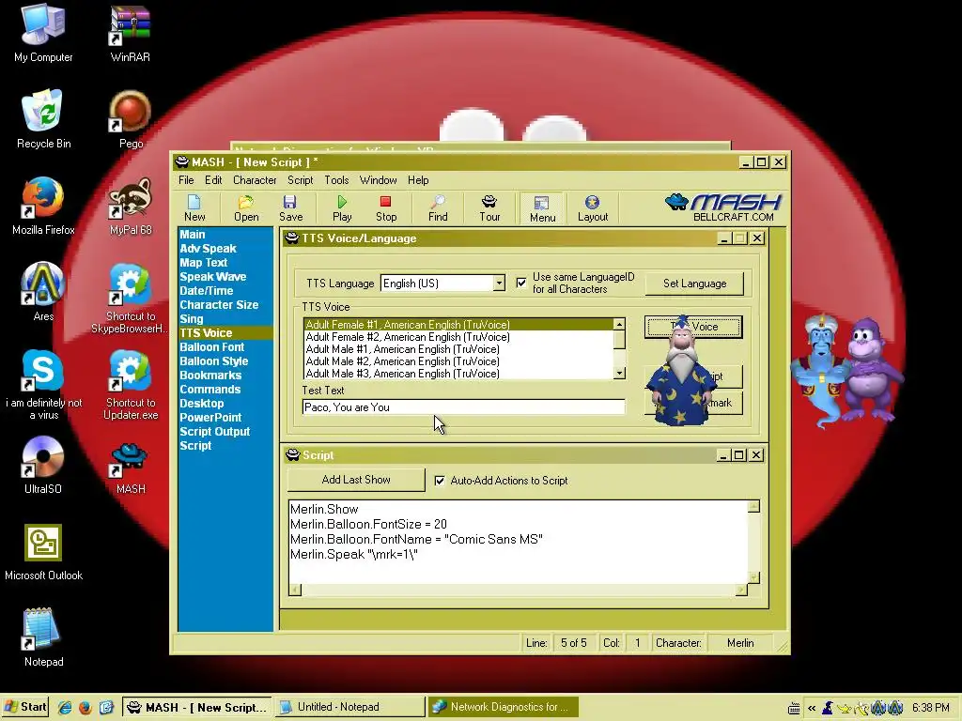Open the Edit menu
Viewport: 962px width, 721px height.
(x=213, y=180)
